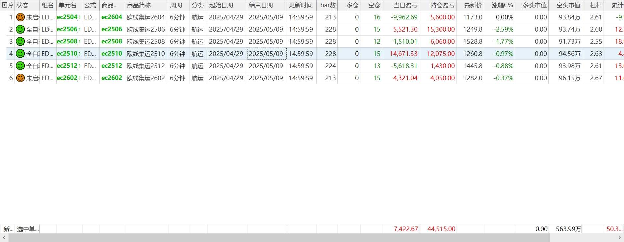624x242 pixels.
Task: Expand the plus box in the header corner
Action: coord(5,5)
